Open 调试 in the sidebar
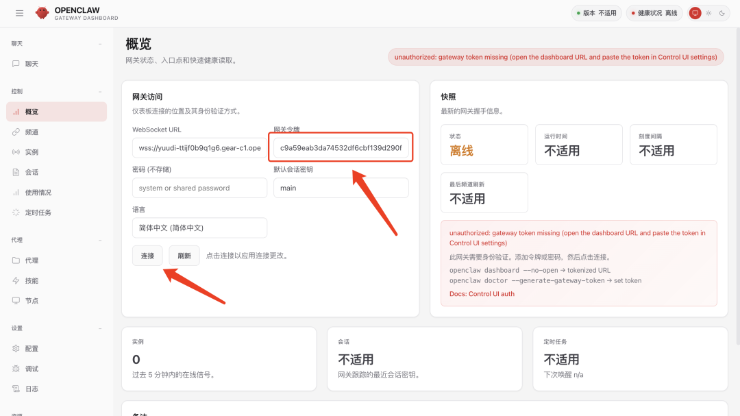Image resolution: width=740 pixels, height=416 pixels. tap(57, 369)
